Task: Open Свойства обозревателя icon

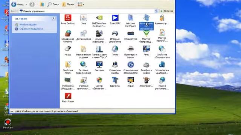Action: coord(162,52)
